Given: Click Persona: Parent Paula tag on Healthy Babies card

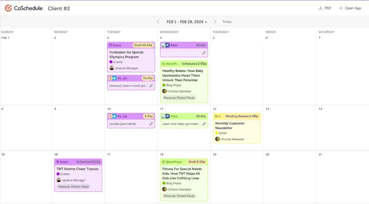Looking at the screenshot, I should tap(179, 98).
